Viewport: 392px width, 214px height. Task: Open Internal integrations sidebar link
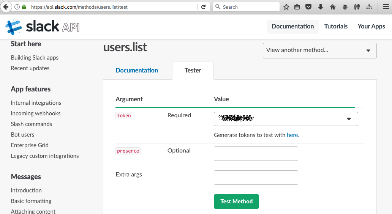click(36, 102)
